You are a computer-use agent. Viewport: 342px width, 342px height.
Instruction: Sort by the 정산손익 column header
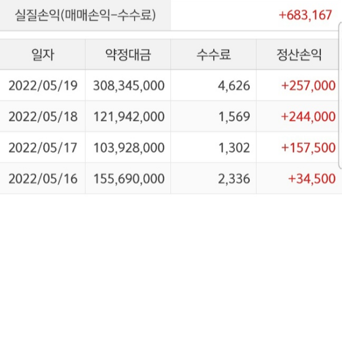299,55
